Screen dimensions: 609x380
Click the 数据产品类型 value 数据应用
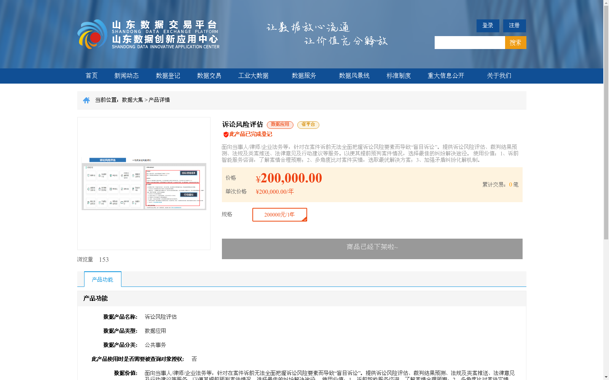click(x=155, y=331)
